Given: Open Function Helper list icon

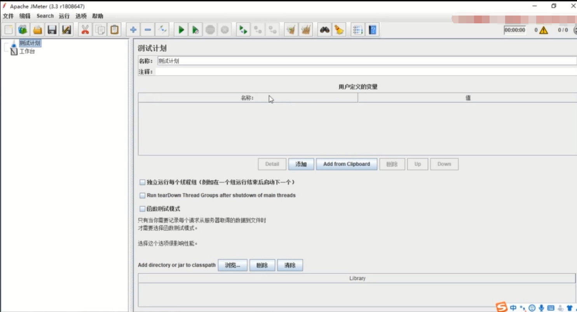Looking at the screenshot, I should [357, 30].
